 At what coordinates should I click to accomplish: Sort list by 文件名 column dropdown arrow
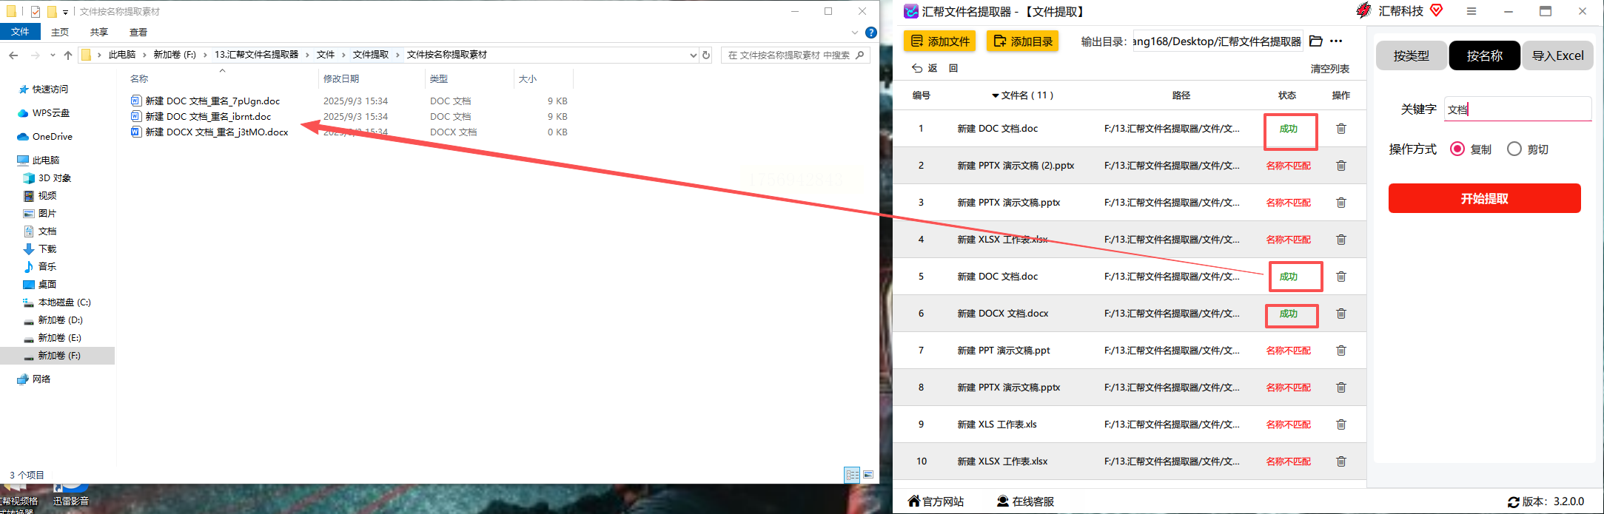996,96
